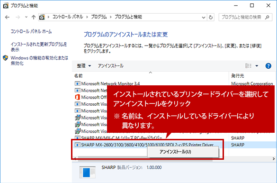Click アンインストール in the toolbar

point(111,66)
